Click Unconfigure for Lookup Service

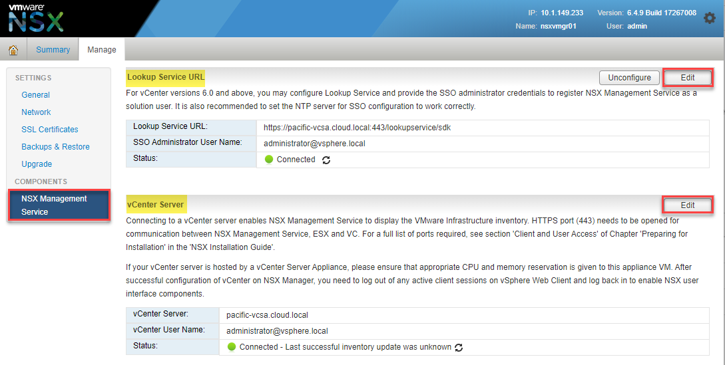click(629, 78)
